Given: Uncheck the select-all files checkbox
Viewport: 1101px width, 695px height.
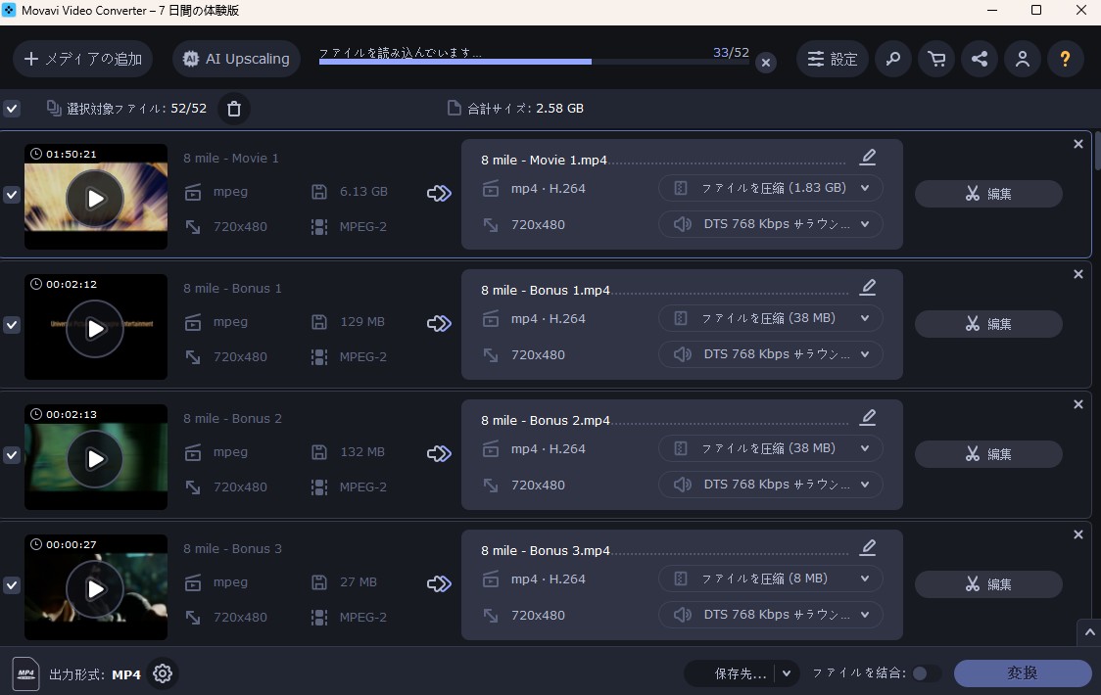Looking at the screenshot, I should [x=12, y=109].
